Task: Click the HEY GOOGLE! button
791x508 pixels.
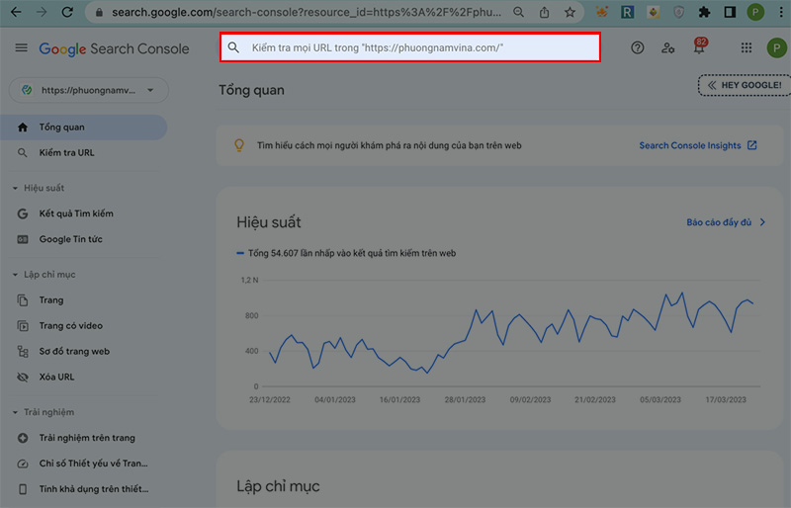Action: 745,85
